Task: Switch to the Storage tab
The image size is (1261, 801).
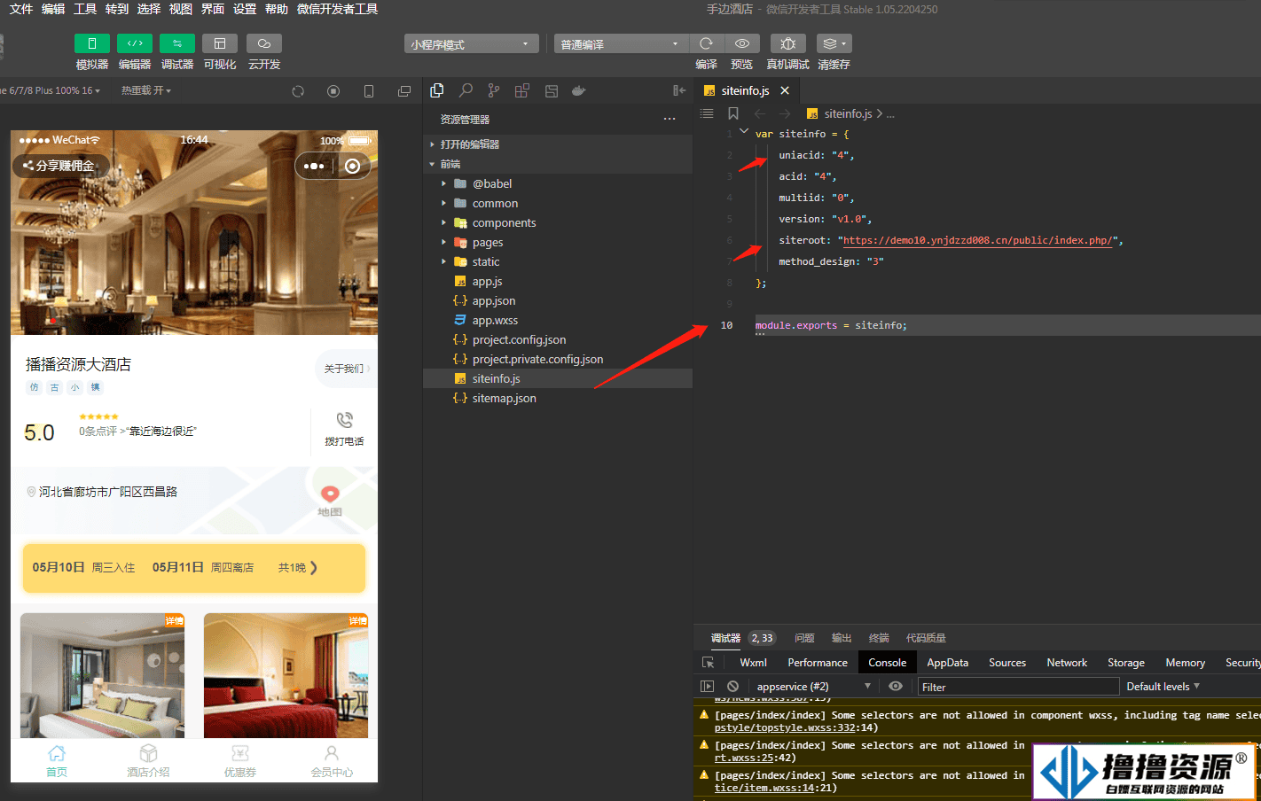Action: click(1126, 663)
